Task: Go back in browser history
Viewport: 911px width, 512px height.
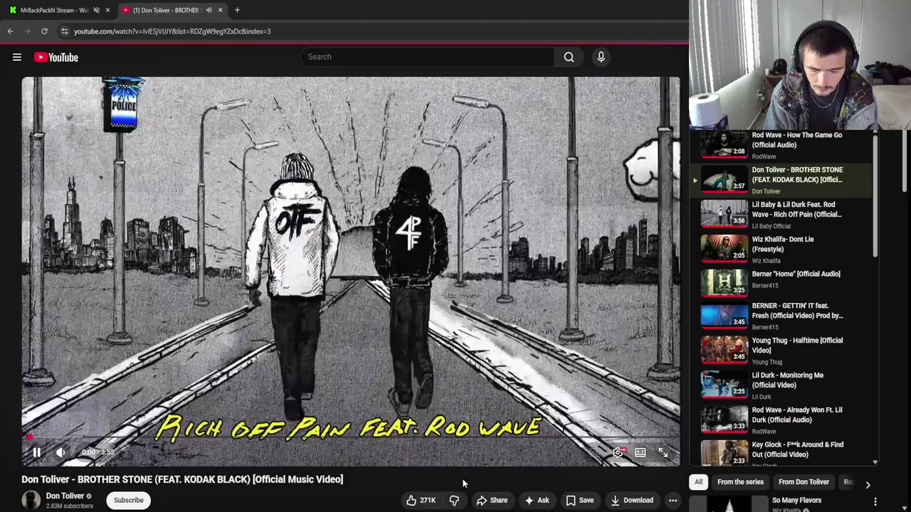Action: point(10,31)
